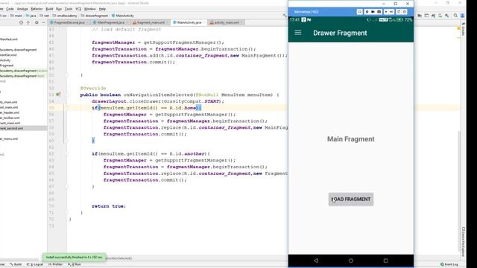477x268 pixels.
Task: Open the Window menu
Action: pyautogui.click(x=89, y=9)
